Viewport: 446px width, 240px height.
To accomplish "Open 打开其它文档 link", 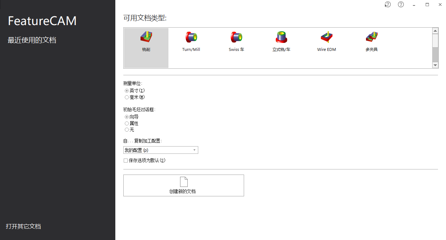I will point(23,226).
